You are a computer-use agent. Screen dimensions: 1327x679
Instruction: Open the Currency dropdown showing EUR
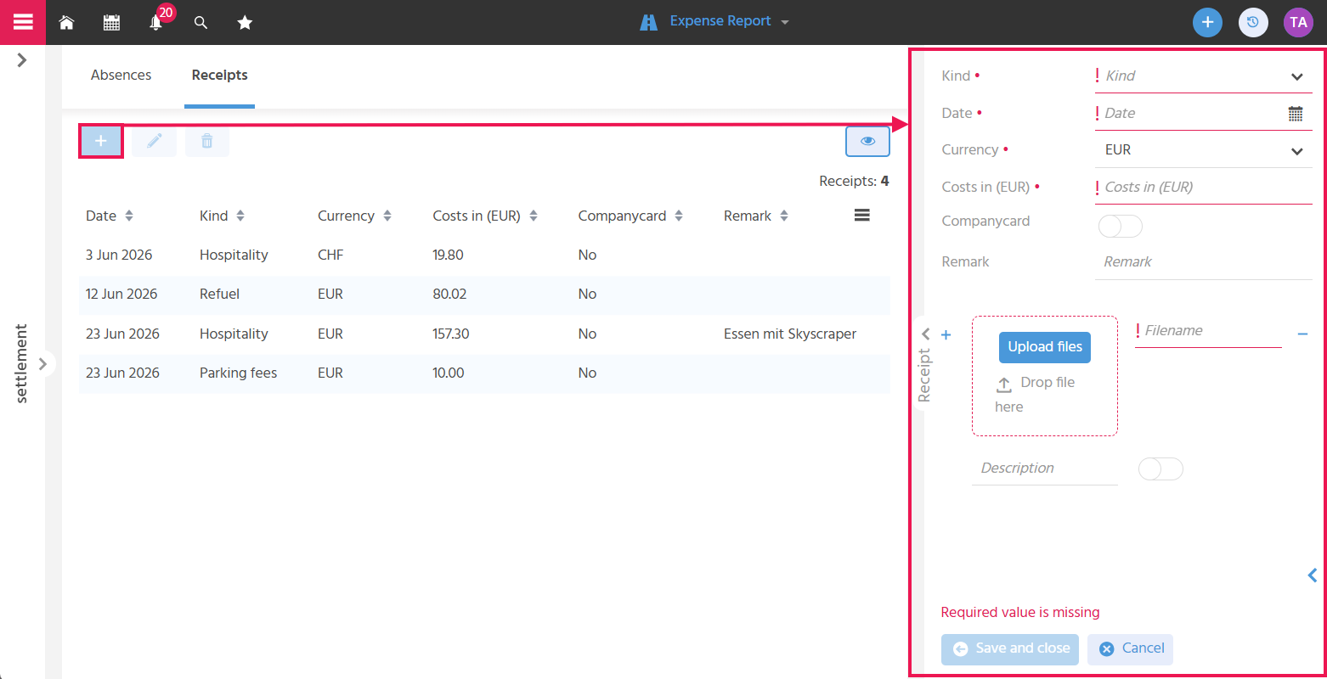click(1203, 150)
